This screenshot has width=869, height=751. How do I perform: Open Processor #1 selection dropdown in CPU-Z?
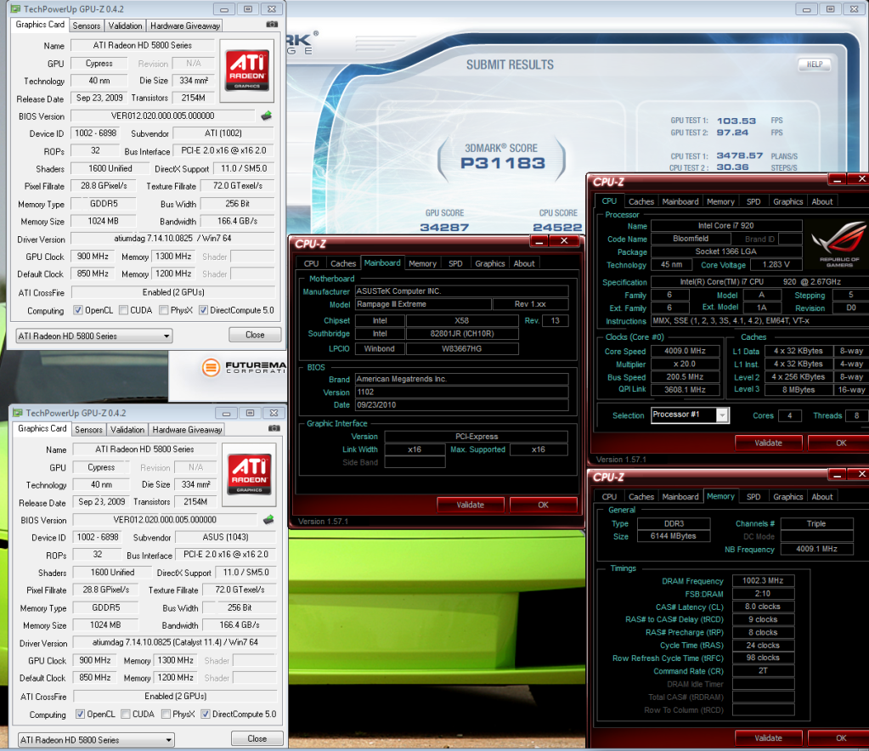[x=690, y=415]
